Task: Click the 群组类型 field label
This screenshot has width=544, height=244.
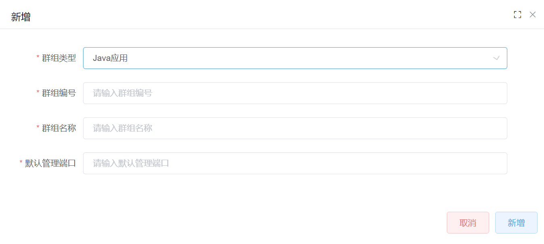Action: [x=59, y=58]
